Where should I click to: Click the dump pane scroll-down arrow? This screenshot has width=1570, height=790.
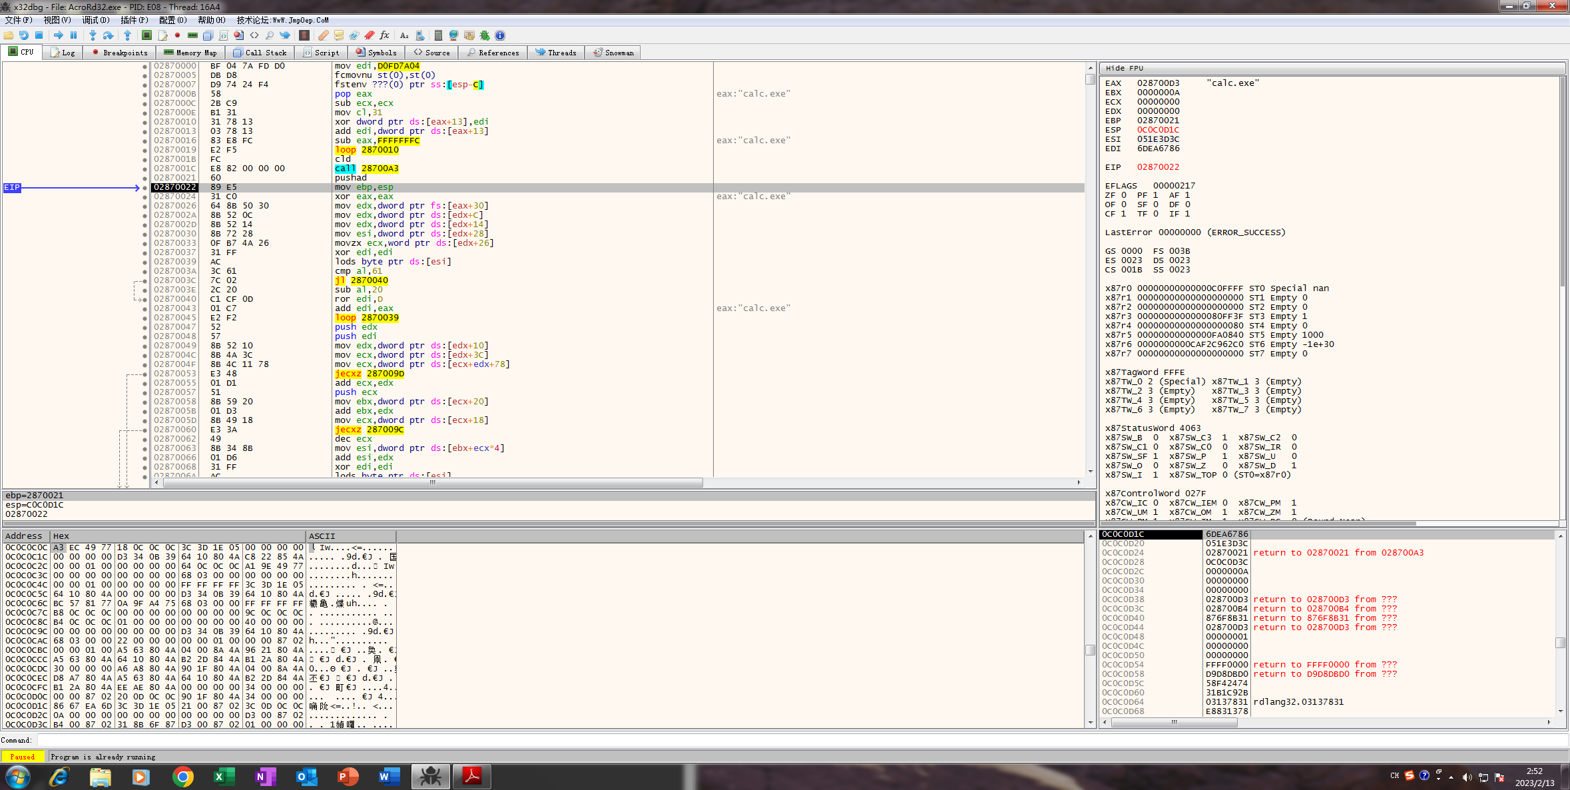coord(1090,723)
